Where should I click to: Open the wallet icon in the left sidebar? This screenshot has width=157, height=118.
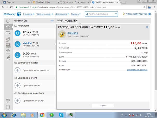click(8, 33)
